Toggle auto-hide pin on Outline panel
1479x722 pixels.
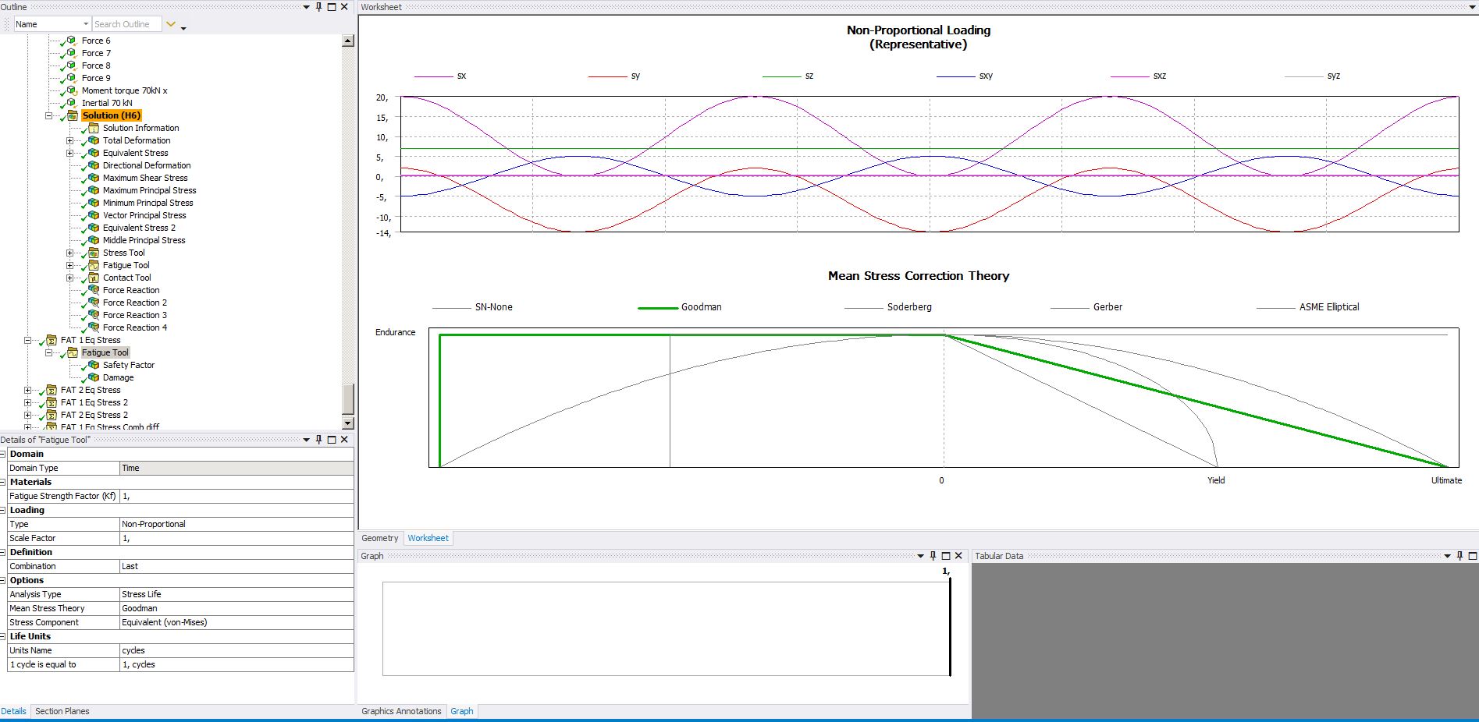pos(318,7)
